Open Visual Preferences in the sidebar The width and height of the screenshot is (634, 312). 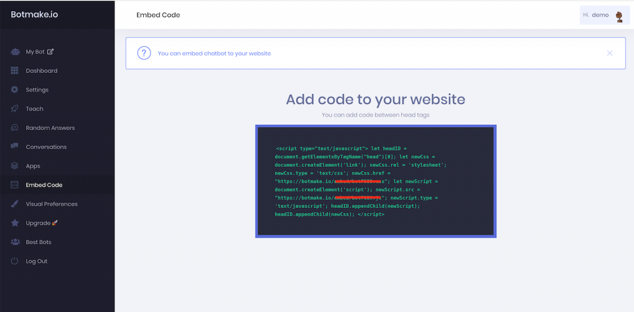57,204
